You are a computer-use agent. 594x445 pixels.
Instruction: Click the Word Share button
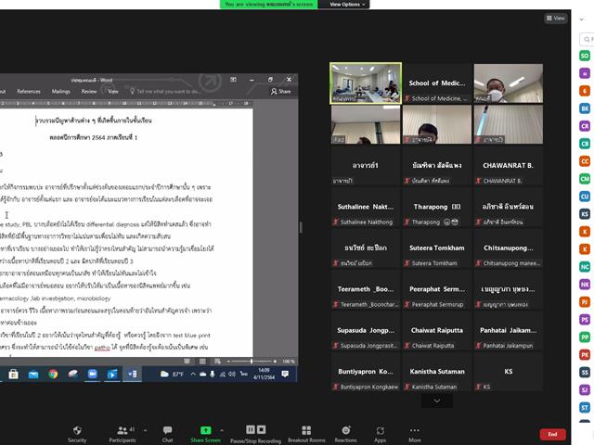click(x=280, y=91)
